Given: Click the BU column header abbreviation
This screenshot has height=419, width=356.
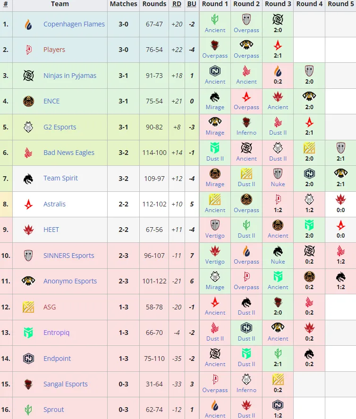Looking at the screenshot, I should [x=192, y=4].
